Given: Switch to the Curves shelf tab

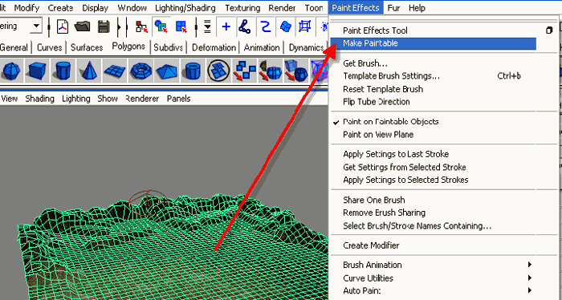Looking at the screenshot, I should coord(50,47).
